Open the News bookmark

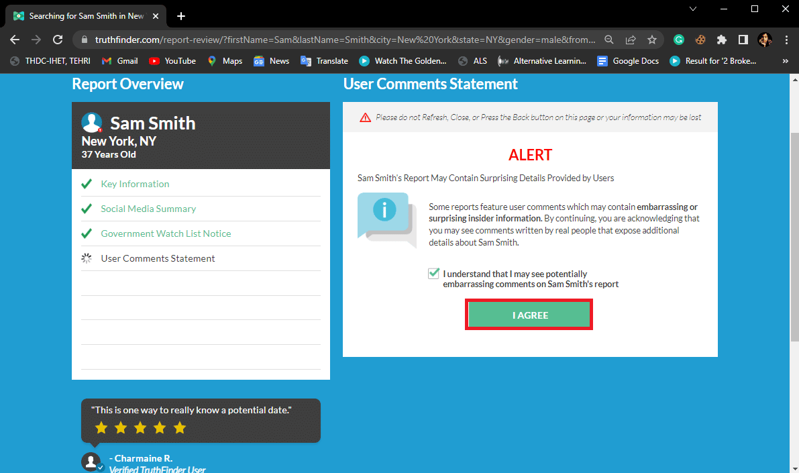(x=272, y=61)
